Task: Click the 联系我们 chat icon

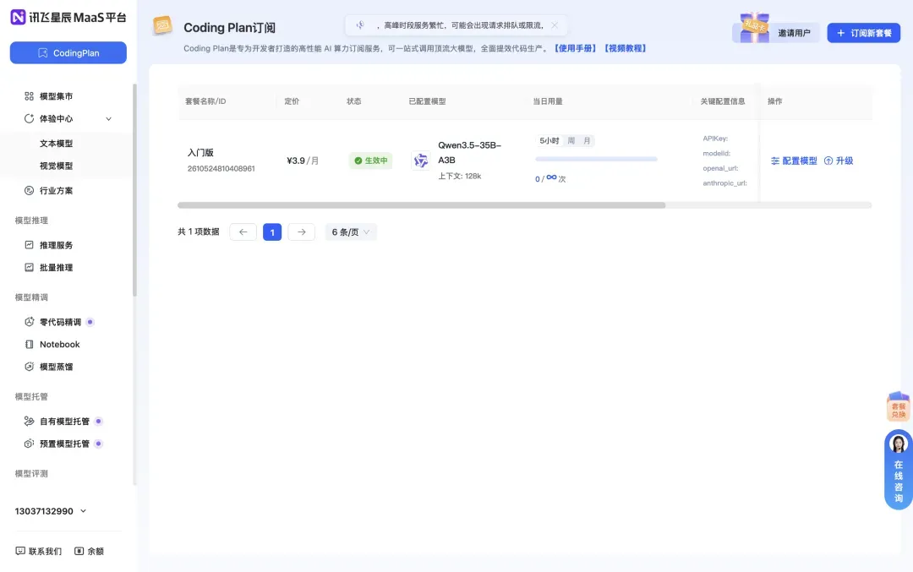Action: pos(20,551)
